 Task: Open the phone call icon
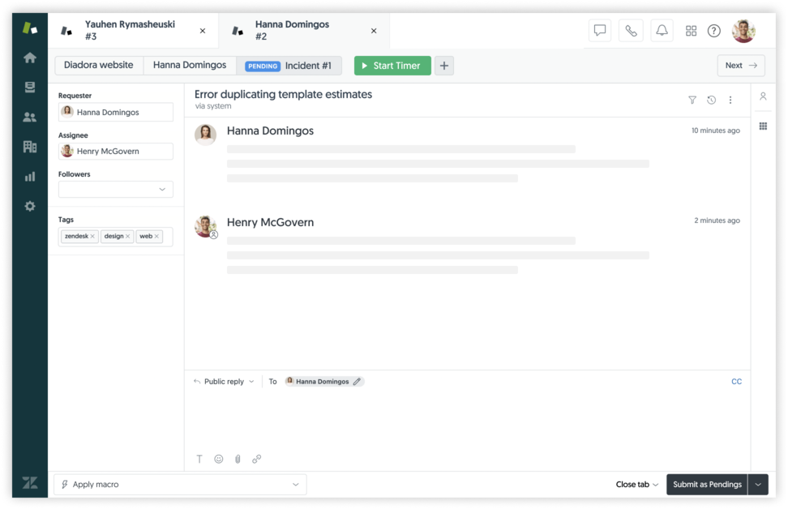tap(631, 30)
